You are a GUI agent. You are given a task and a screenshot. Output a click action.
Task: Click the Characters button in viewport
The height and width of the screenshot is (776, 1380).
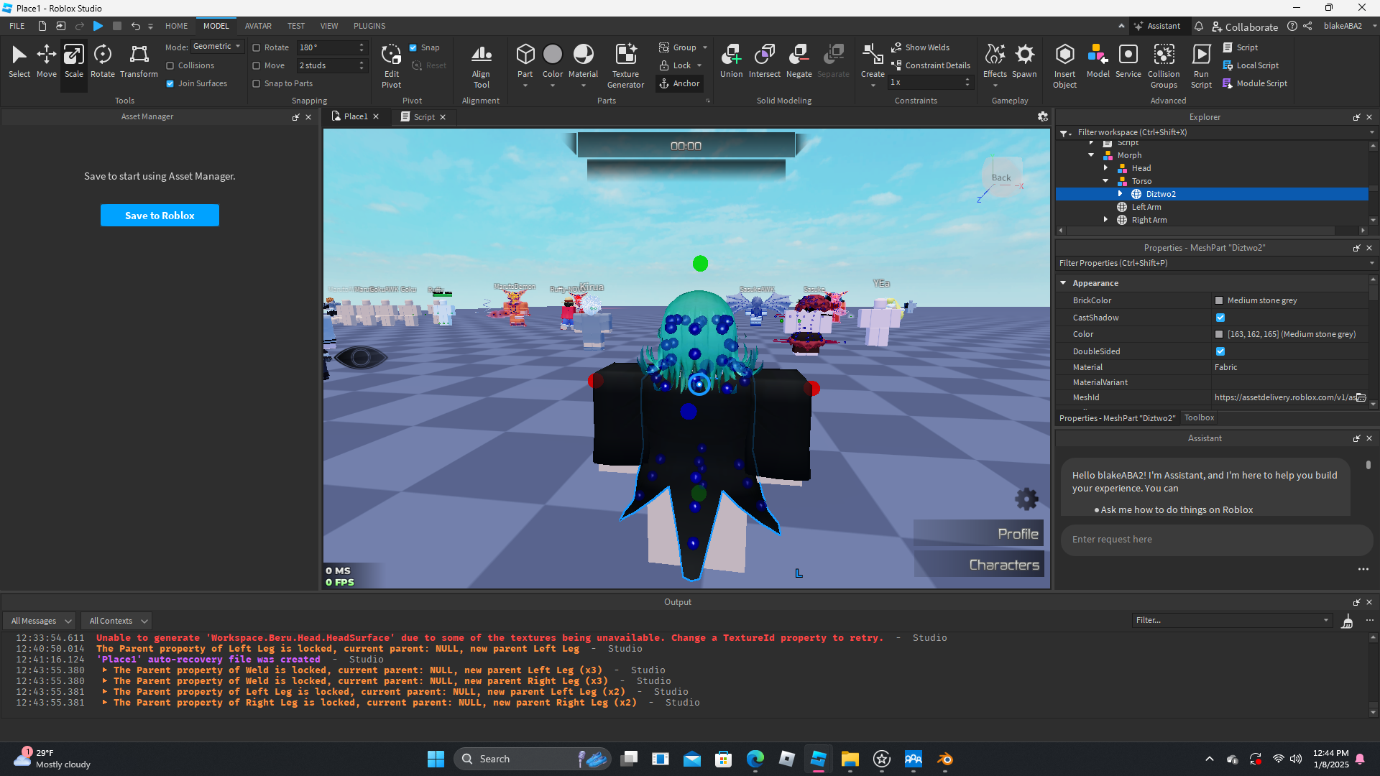point(978,565)
